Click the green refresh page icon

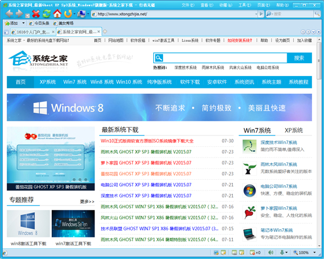47,13
